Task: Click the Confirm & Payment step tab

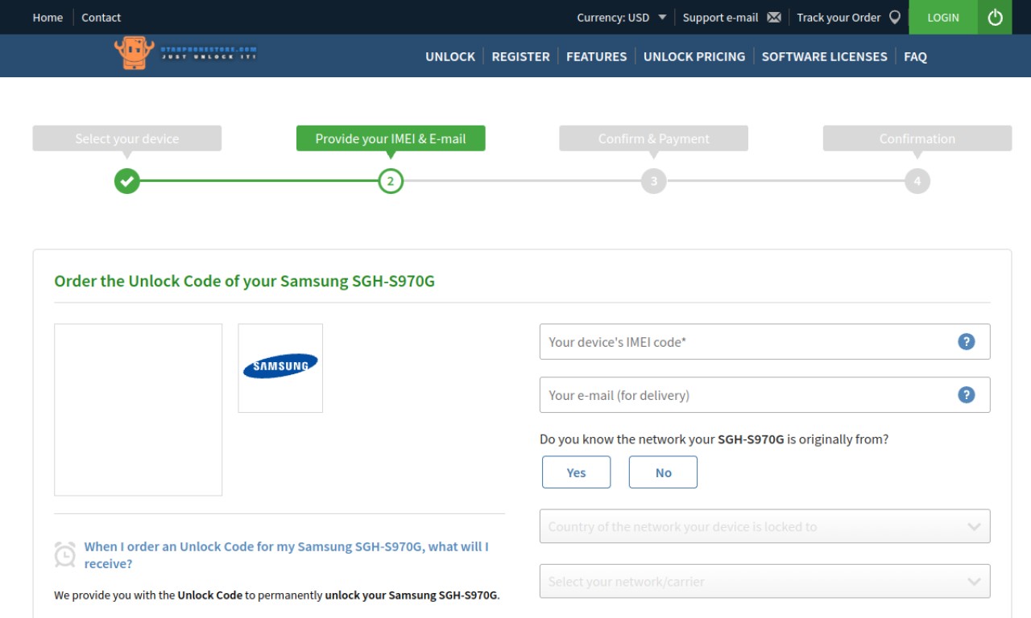Action: (654, 138)
